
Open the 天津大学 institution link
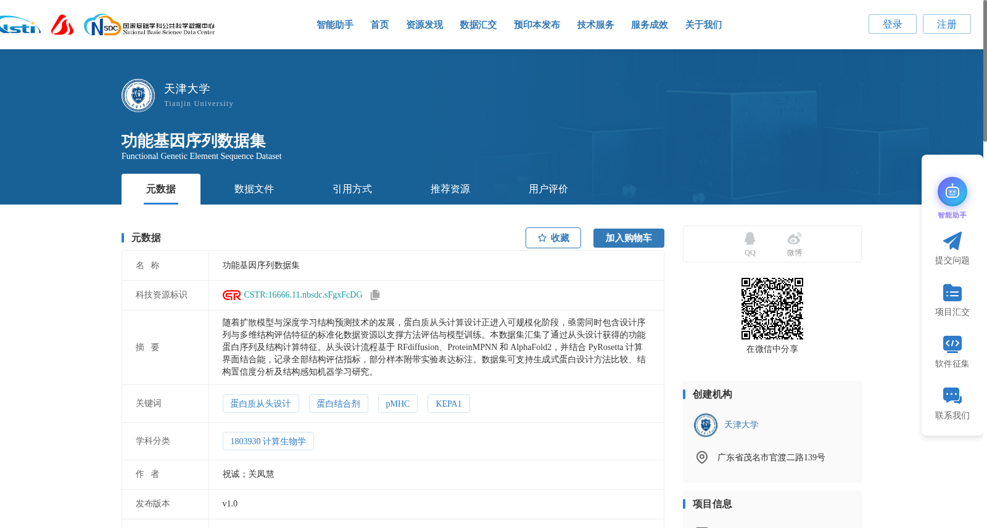click(741, 425)
